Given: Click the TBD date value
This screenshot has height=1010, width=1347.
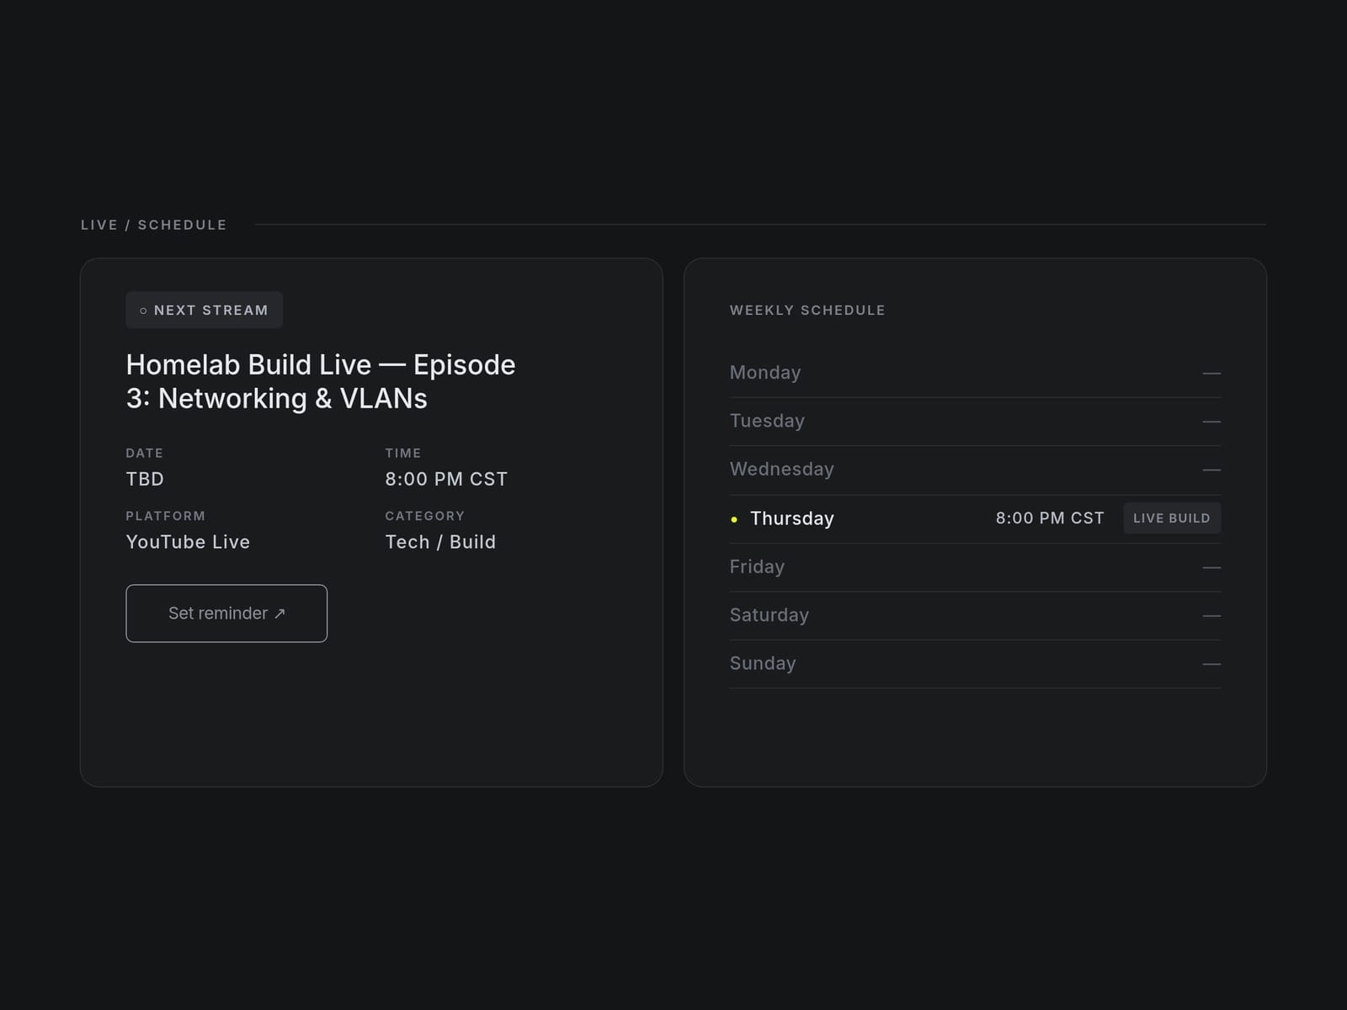Looking at the screenshot, I should coord(145,479).
